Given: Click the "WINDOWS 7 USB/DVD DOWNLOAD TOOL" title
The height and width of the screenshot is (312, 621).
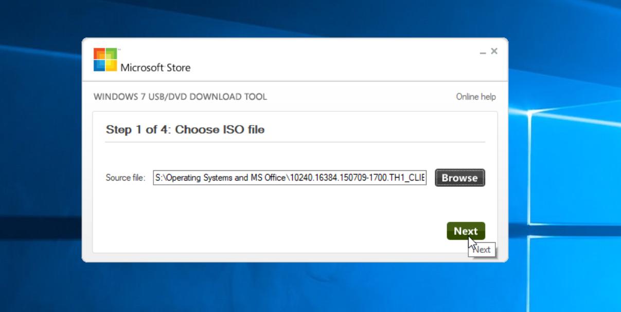Looking at the screenshot, I should [180, 96].
